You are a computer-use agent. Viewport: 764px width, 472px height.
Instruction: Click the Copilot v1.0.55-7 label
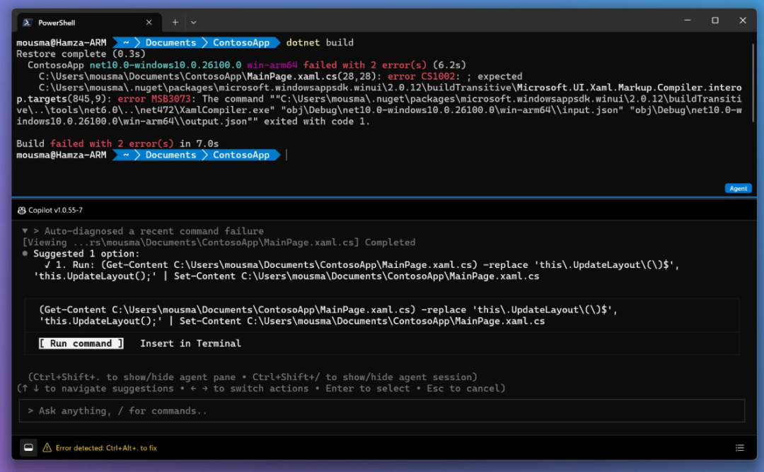click(56, 211)
